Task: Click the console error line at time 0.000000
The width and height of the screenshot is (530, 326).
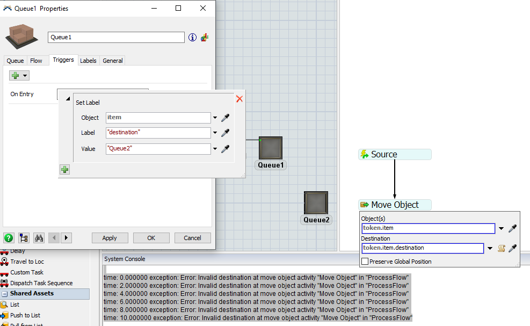Action: 256,278
